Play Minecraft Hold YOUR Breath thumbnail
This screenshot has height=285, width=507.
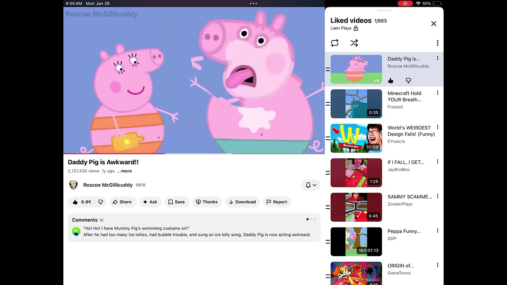[x=356, y=104]
